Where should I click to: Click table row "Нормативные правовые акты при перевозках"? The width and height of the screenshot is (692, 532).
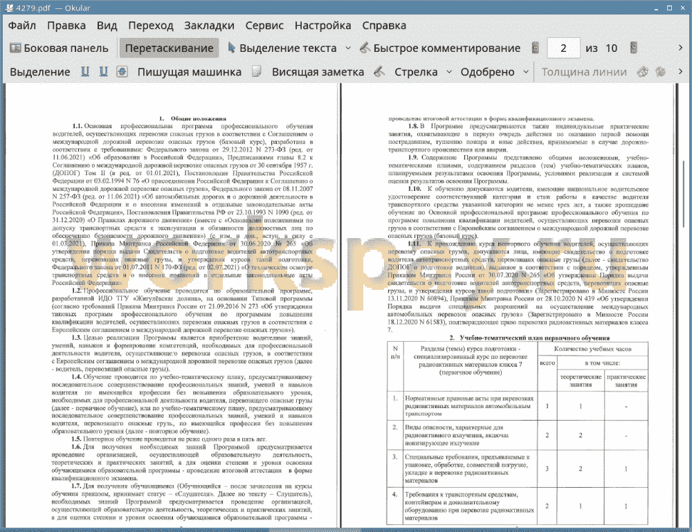point(518,406)
